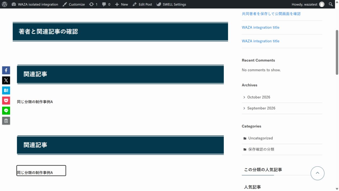
Task: Open the September 2026 archive
Action: tap(261, 108)
